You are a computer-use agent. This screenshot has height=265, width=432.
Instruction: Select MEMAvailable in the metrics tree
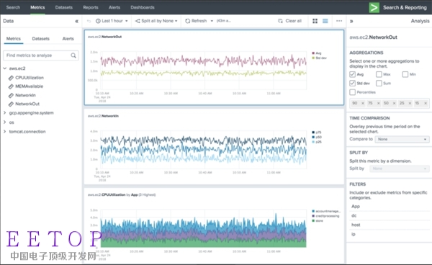(30, 86)
